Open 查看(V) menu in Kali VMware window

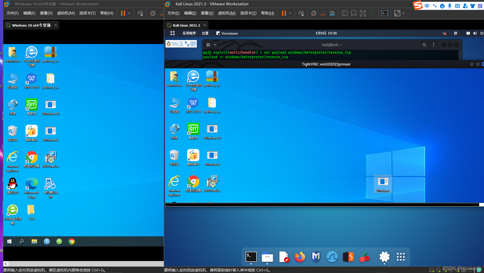tap(207, 13)
